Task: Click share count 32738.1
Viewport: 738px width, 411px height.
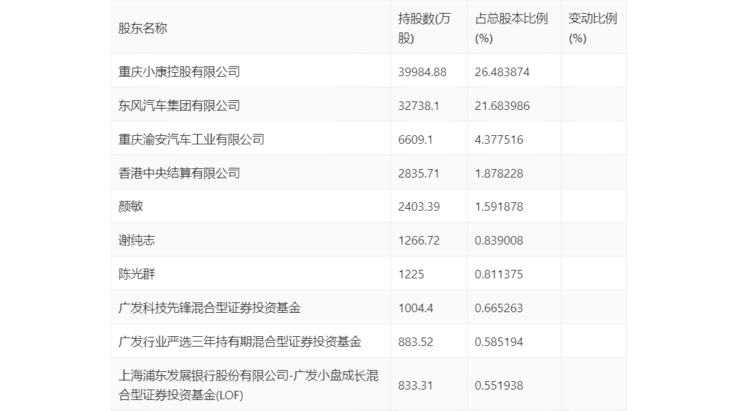Action: pos(418,106)
